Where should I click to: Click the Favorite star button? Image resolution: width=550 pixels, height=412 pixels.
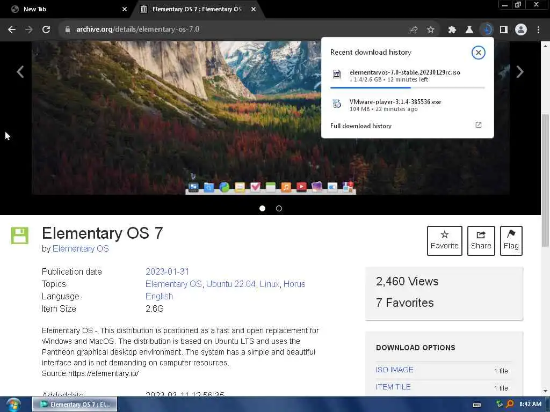tap(444, 241)
